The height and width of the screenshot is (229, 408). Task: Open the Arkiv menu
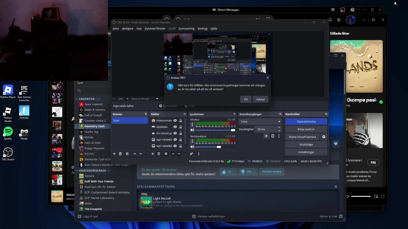point(116,28)
